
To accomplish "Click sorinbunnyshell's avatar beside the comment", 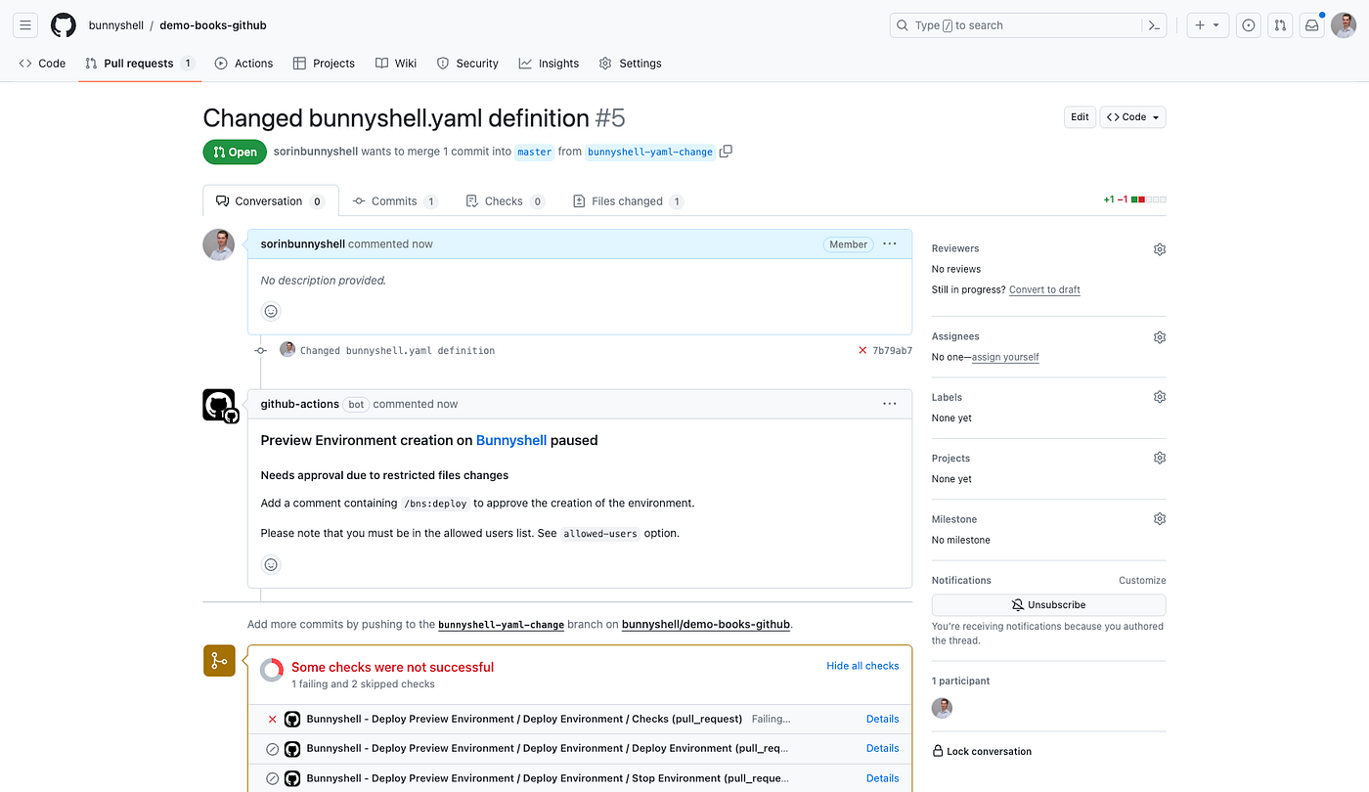I will click(219, 244).
